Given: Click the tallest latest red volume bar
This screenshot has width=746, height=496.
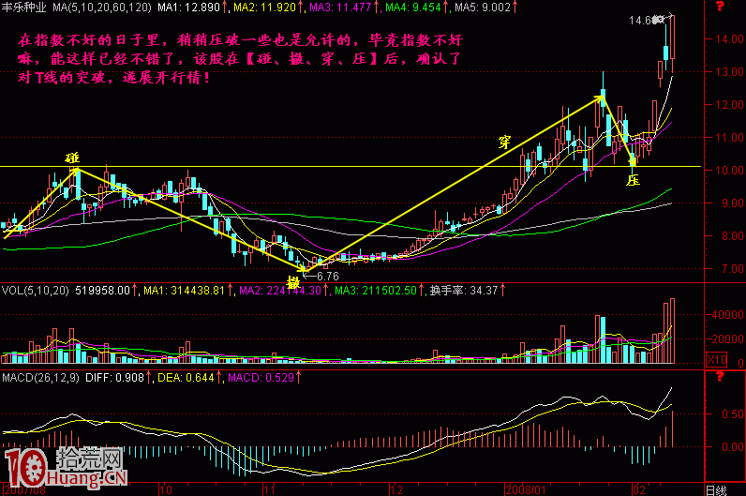Looking at the screenshot, I should [672, 331].
